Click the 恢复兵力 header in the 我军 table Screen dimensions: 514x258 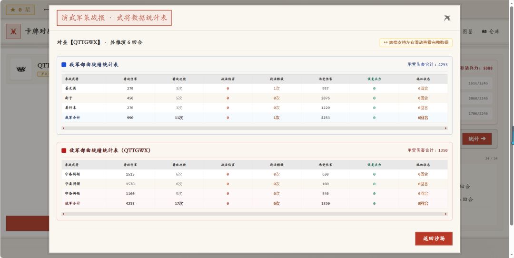pos(374,79)
